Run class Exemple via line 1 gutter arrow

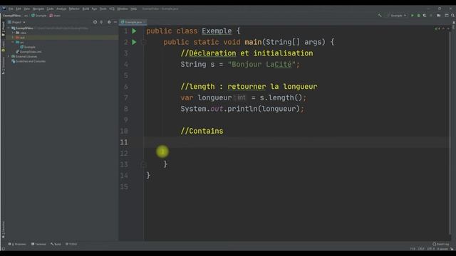134,31
